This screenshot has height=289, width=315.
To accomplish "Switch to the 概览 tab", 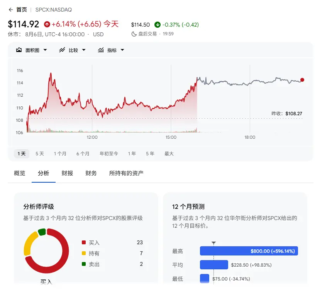I will (19, 173).
